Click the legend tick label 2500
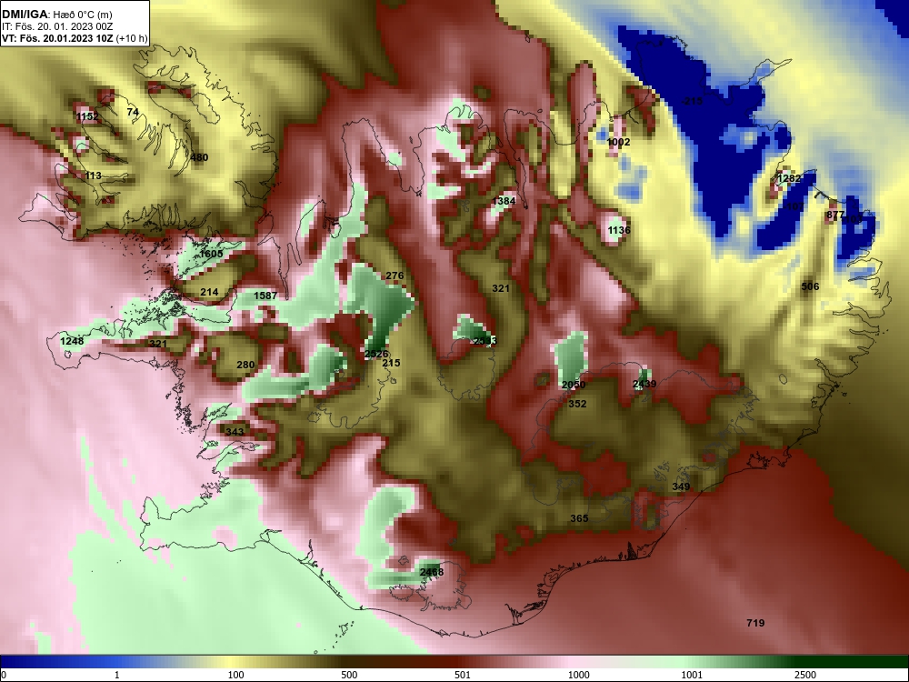This screenshot has width=909, height=682. [x=805, y=675]
